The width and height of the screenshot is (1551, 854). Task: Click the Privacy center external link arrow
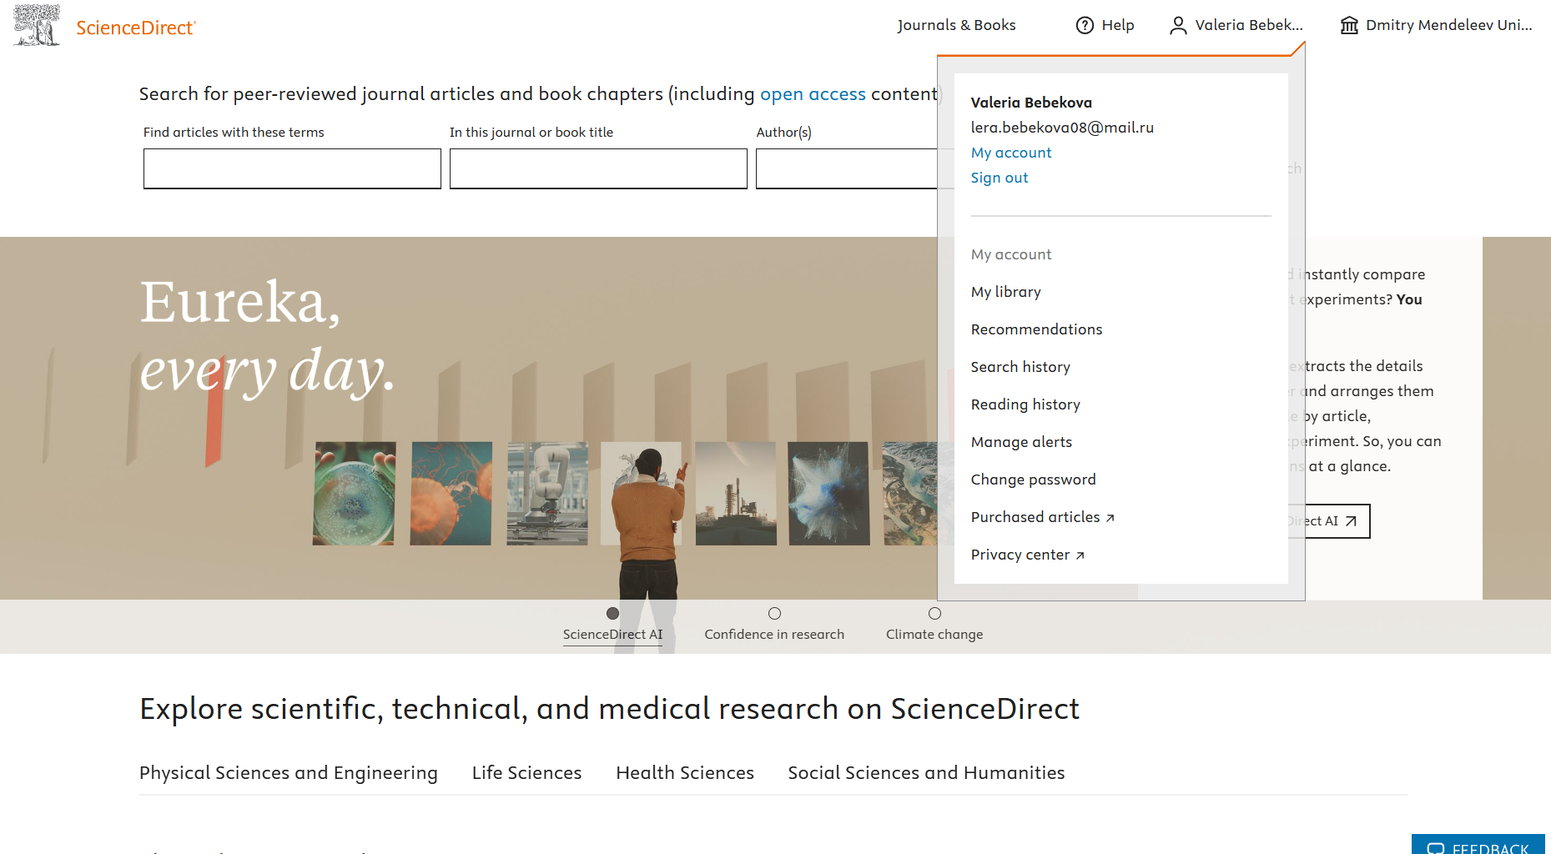tap(1080, 555)
